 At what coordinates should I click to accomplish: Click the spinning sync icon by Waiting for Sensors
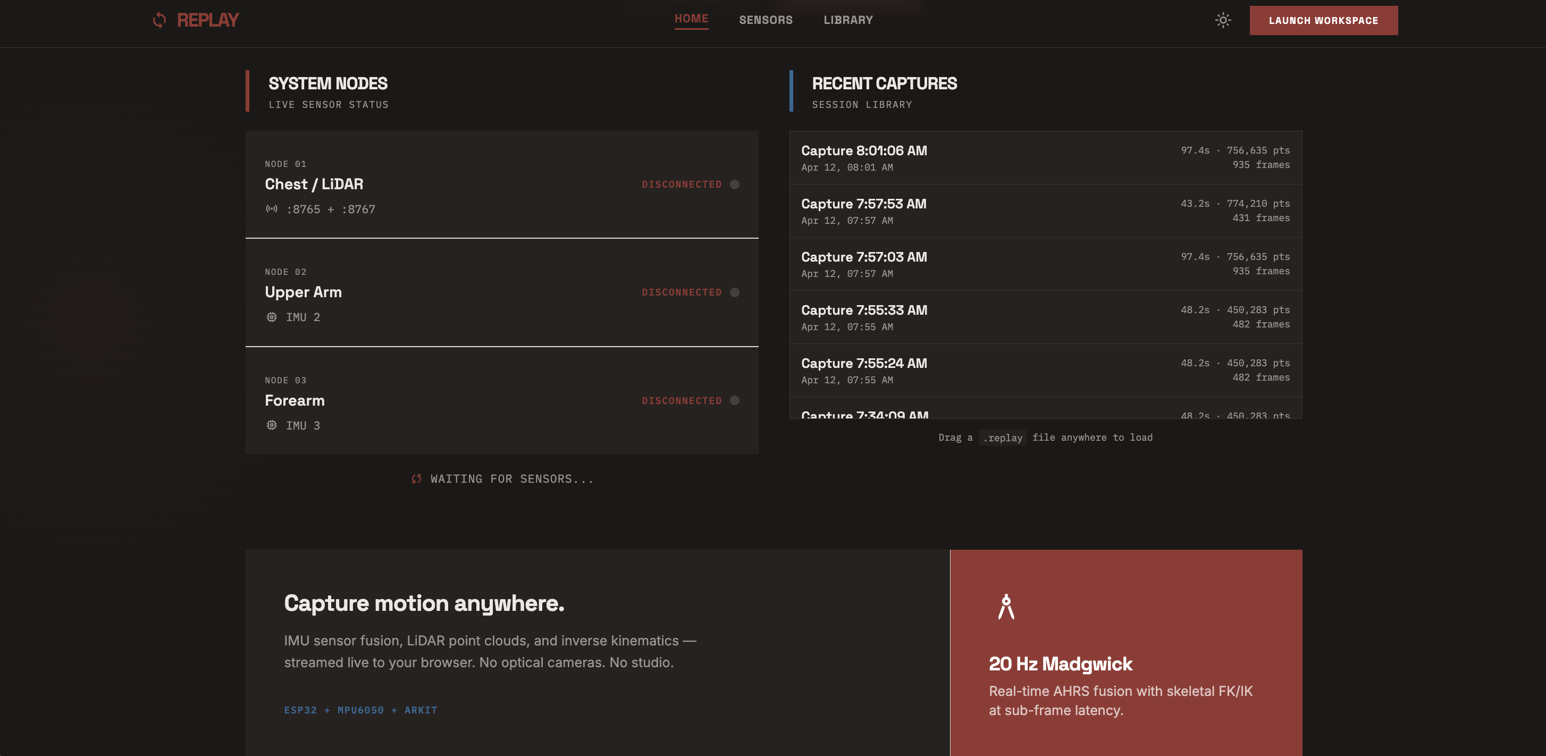click(x=416, y=479)
